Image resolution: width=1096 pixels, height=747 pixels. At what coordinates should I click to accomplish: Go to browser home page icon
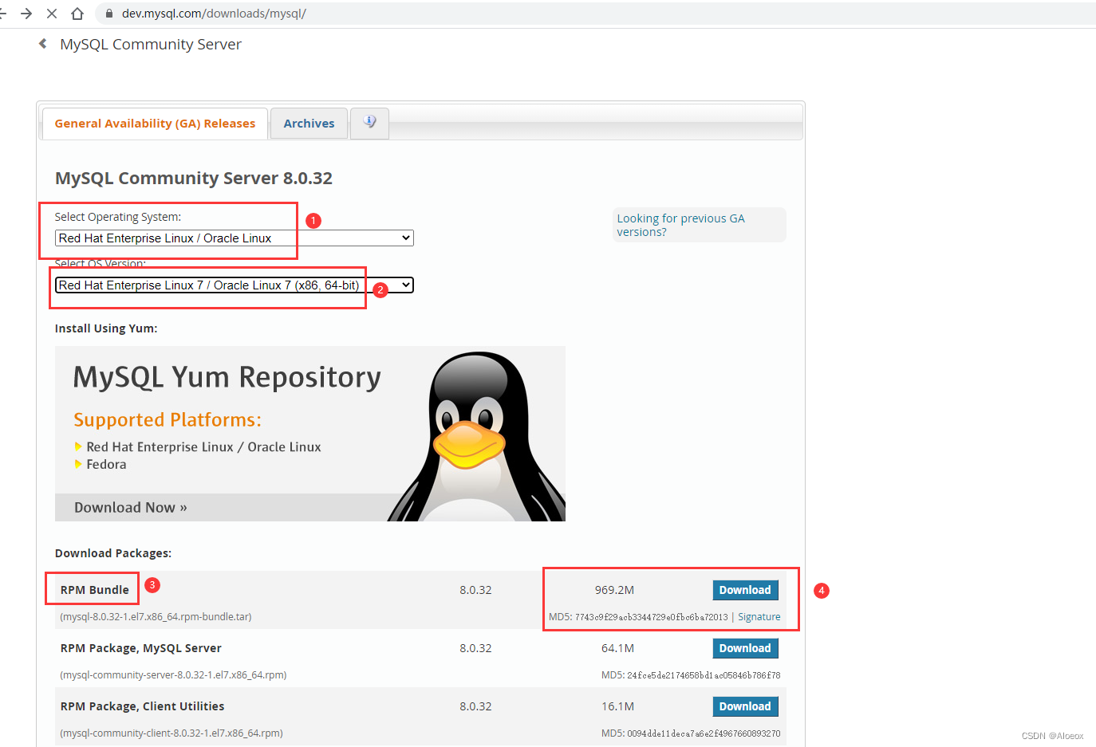(77, 14)
